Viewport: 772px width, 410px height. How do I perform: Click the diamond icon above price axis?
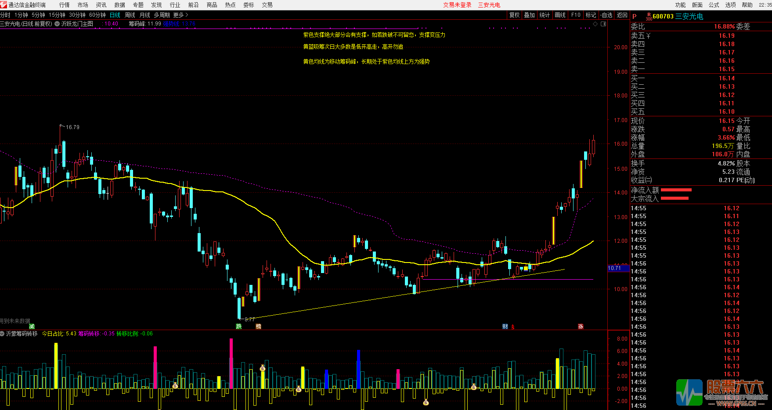[595, 24]
